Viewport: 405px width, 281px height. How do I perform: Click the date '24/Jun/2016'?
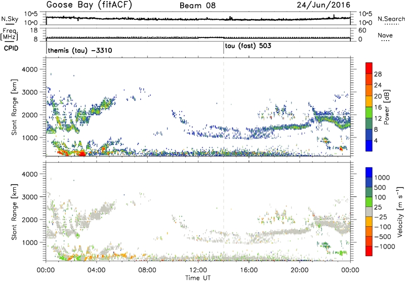point(323,5)
